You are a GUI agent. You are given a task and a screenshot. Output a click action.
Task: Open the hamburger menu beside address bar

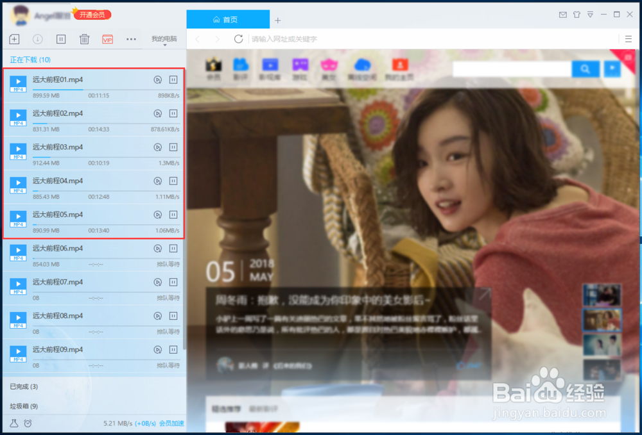click(x=629, y=39)
